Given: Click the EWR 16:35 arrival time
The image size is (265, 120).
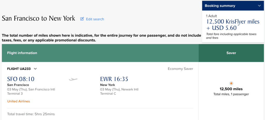Looking at the screenshot, I should [x=114, y=79].
